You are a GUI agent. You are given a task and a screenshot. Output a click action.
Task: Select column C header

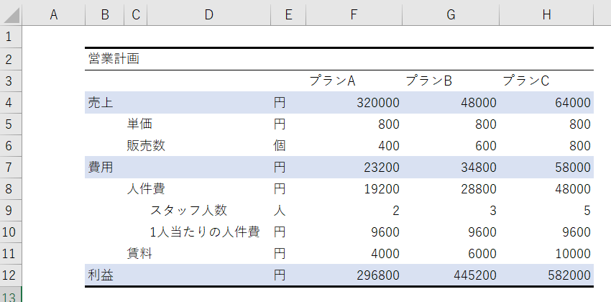point(136,15)
